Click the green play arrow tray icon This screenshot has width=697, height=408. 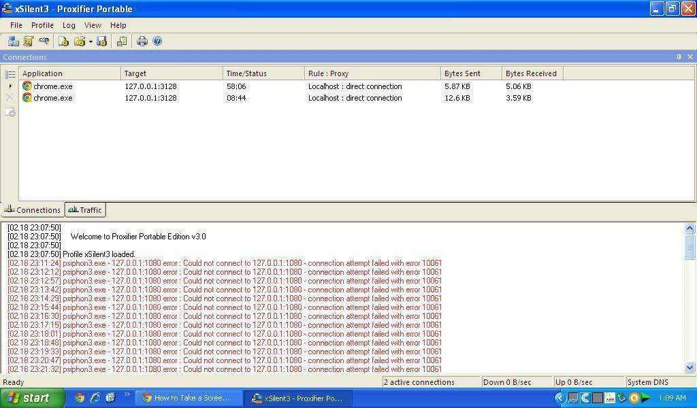pyautogui.click(x=647, y=398)
